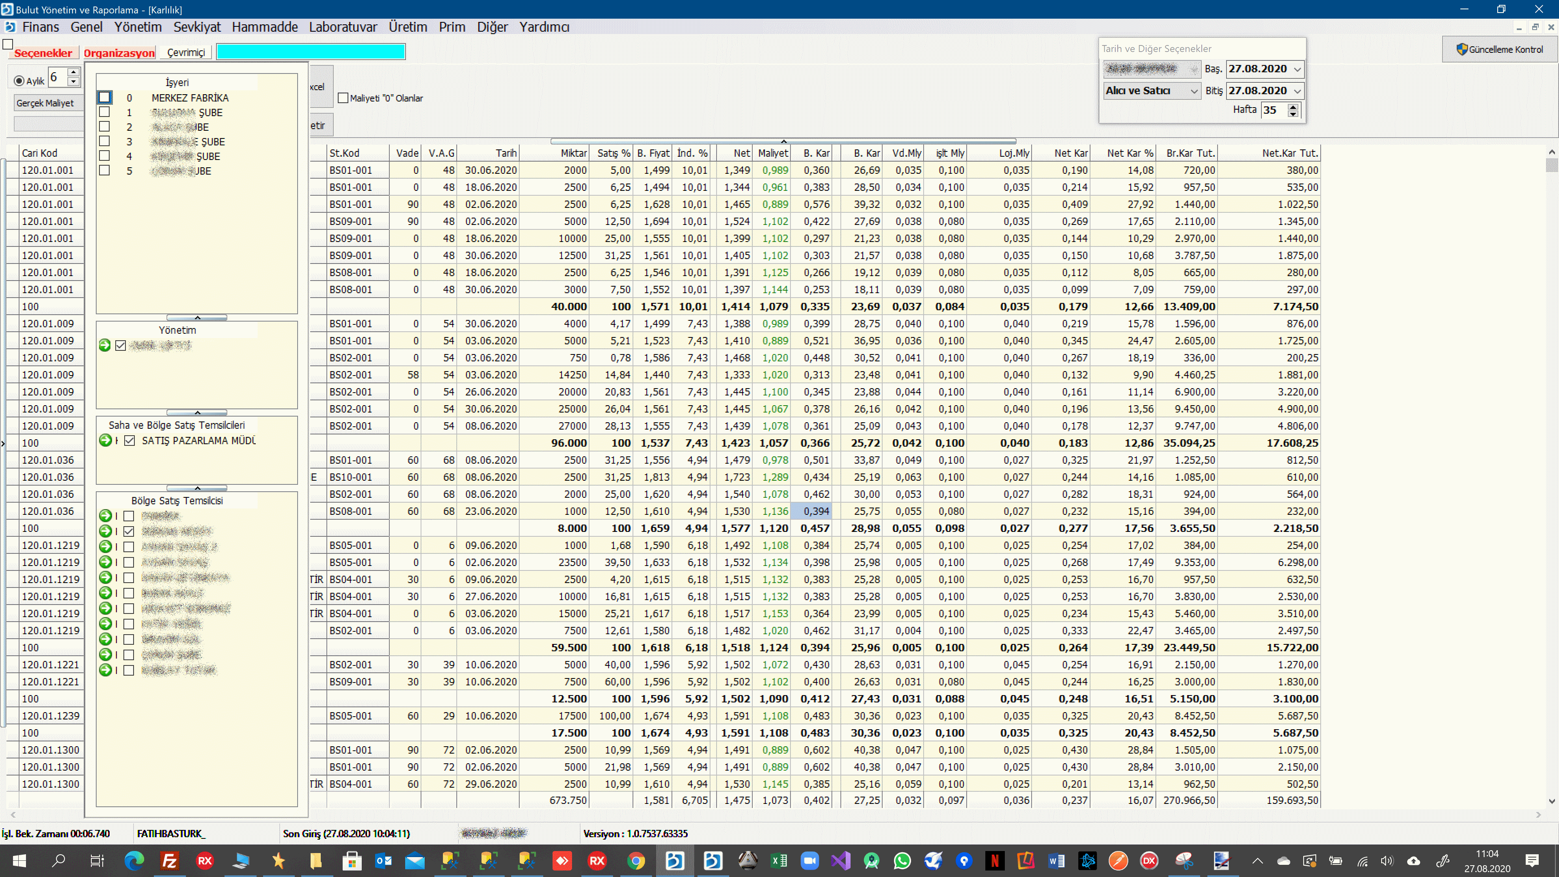Sort by the Maliyet column header
Image resolution: width=1559 pixels, height=877 pixels.
point(772,153)
